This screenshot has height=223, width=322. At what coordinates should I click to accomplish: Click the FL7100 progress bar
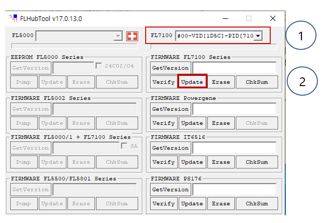tap(213, 47)
